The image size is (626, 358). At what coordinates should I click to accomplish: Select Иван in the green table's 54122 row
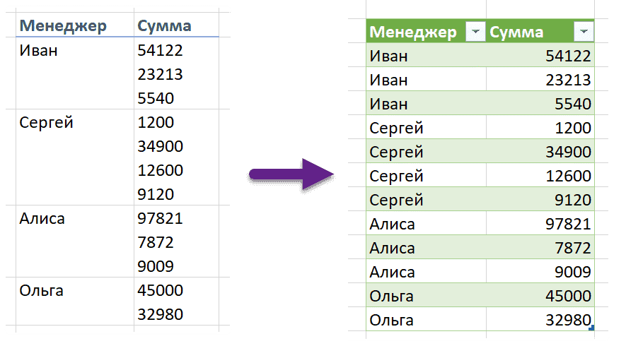388,56
